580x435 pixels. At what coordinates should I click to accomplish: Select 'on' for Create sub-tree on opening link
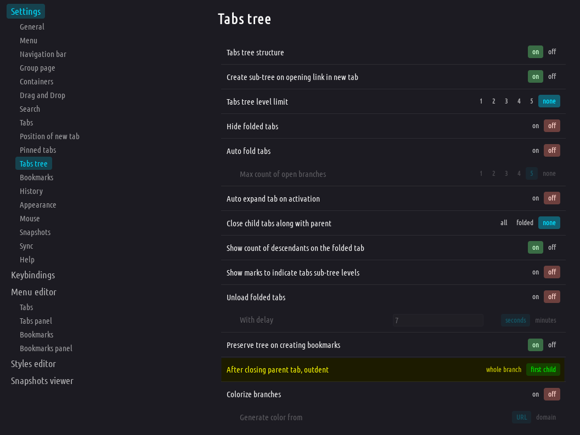coord(535,77)
